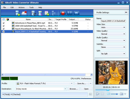This screenshot has height=99, width=130.
Task: Open the Video Size dropdown
Action: coord(113,27)
